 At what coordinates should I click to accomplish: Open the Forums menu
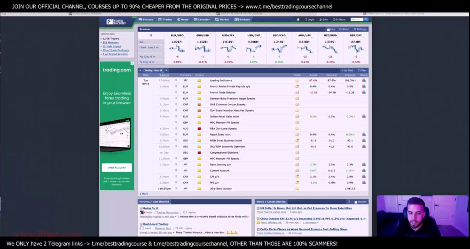pos(146,19)
